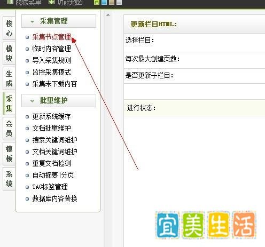The width and height of the screenshot is (265, 247).
Task: Select the blue theme color swatch
Action: [104, 2]
